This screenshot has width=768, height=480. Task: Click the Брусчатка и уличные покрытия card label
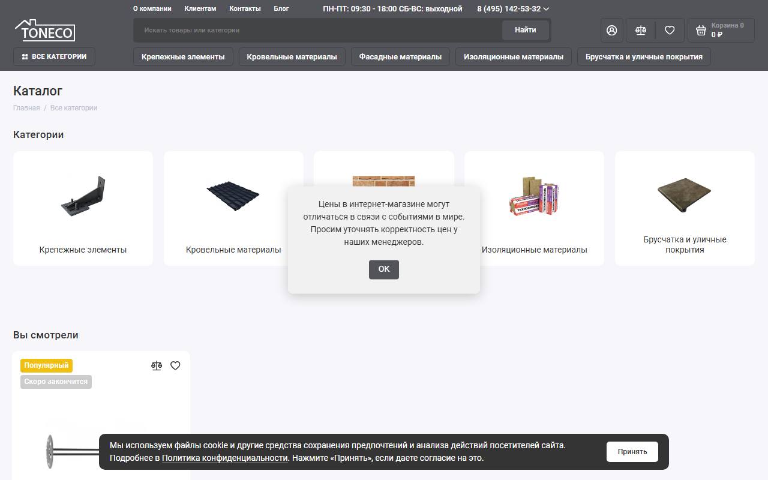click(x=685, y=245)
